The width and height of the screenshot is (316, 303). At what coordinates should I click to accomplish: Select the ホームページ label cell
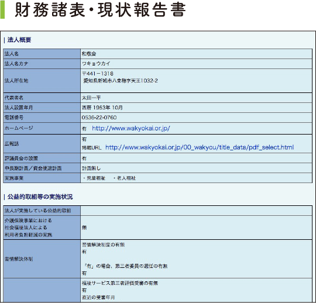click(42, 128)
